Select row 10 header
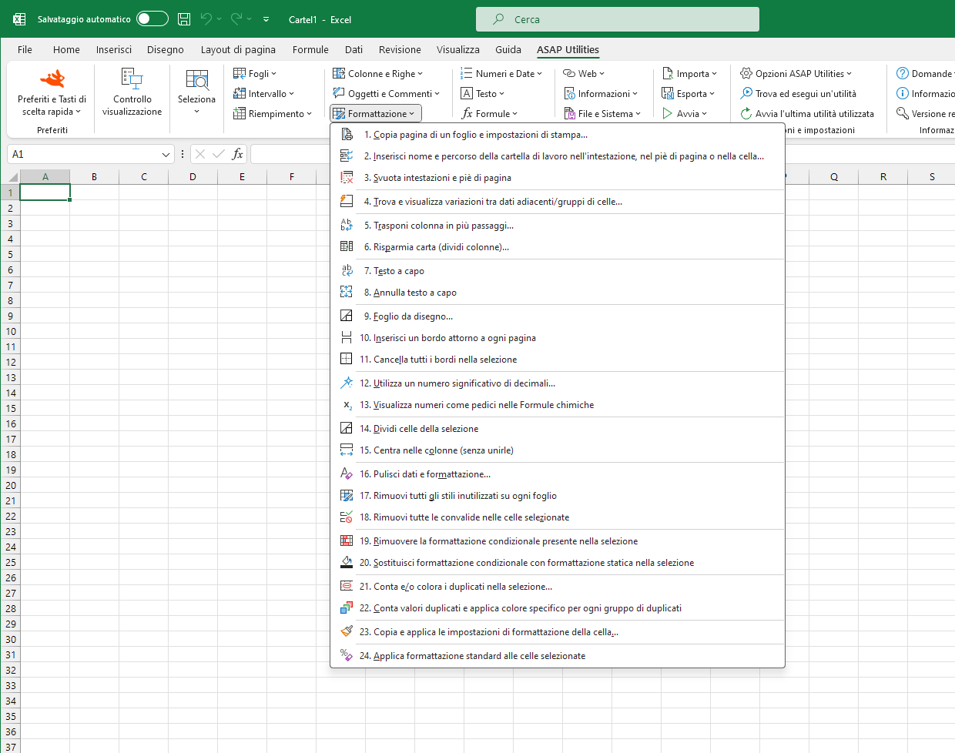 (10, 331)
